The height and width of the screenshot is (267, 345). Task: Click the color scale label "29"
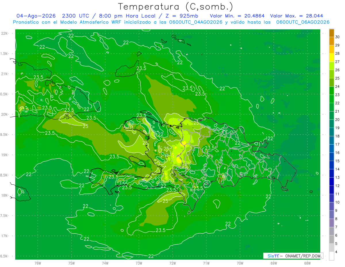(x=338, y=45)
